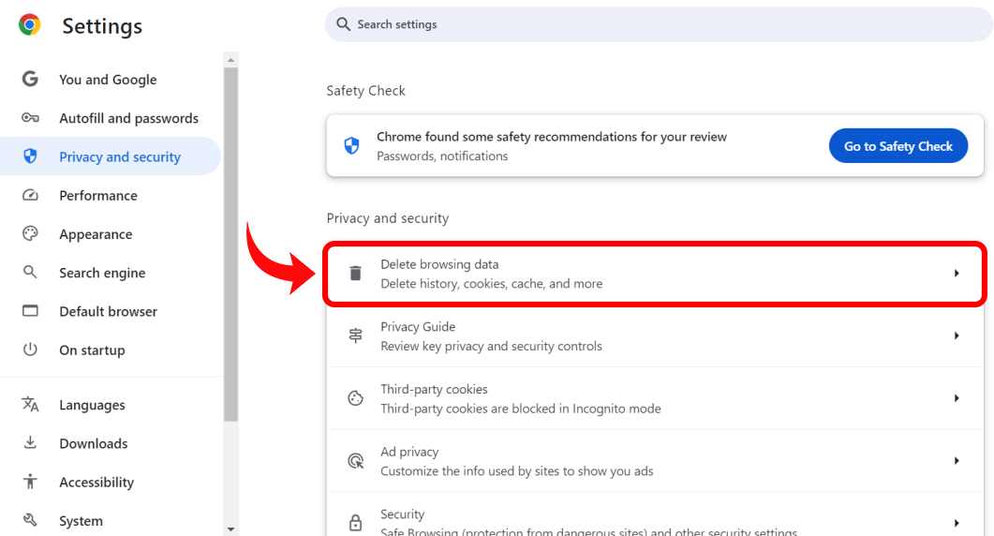Click the Privacy Guide title
994x536 pixels.
418,327
